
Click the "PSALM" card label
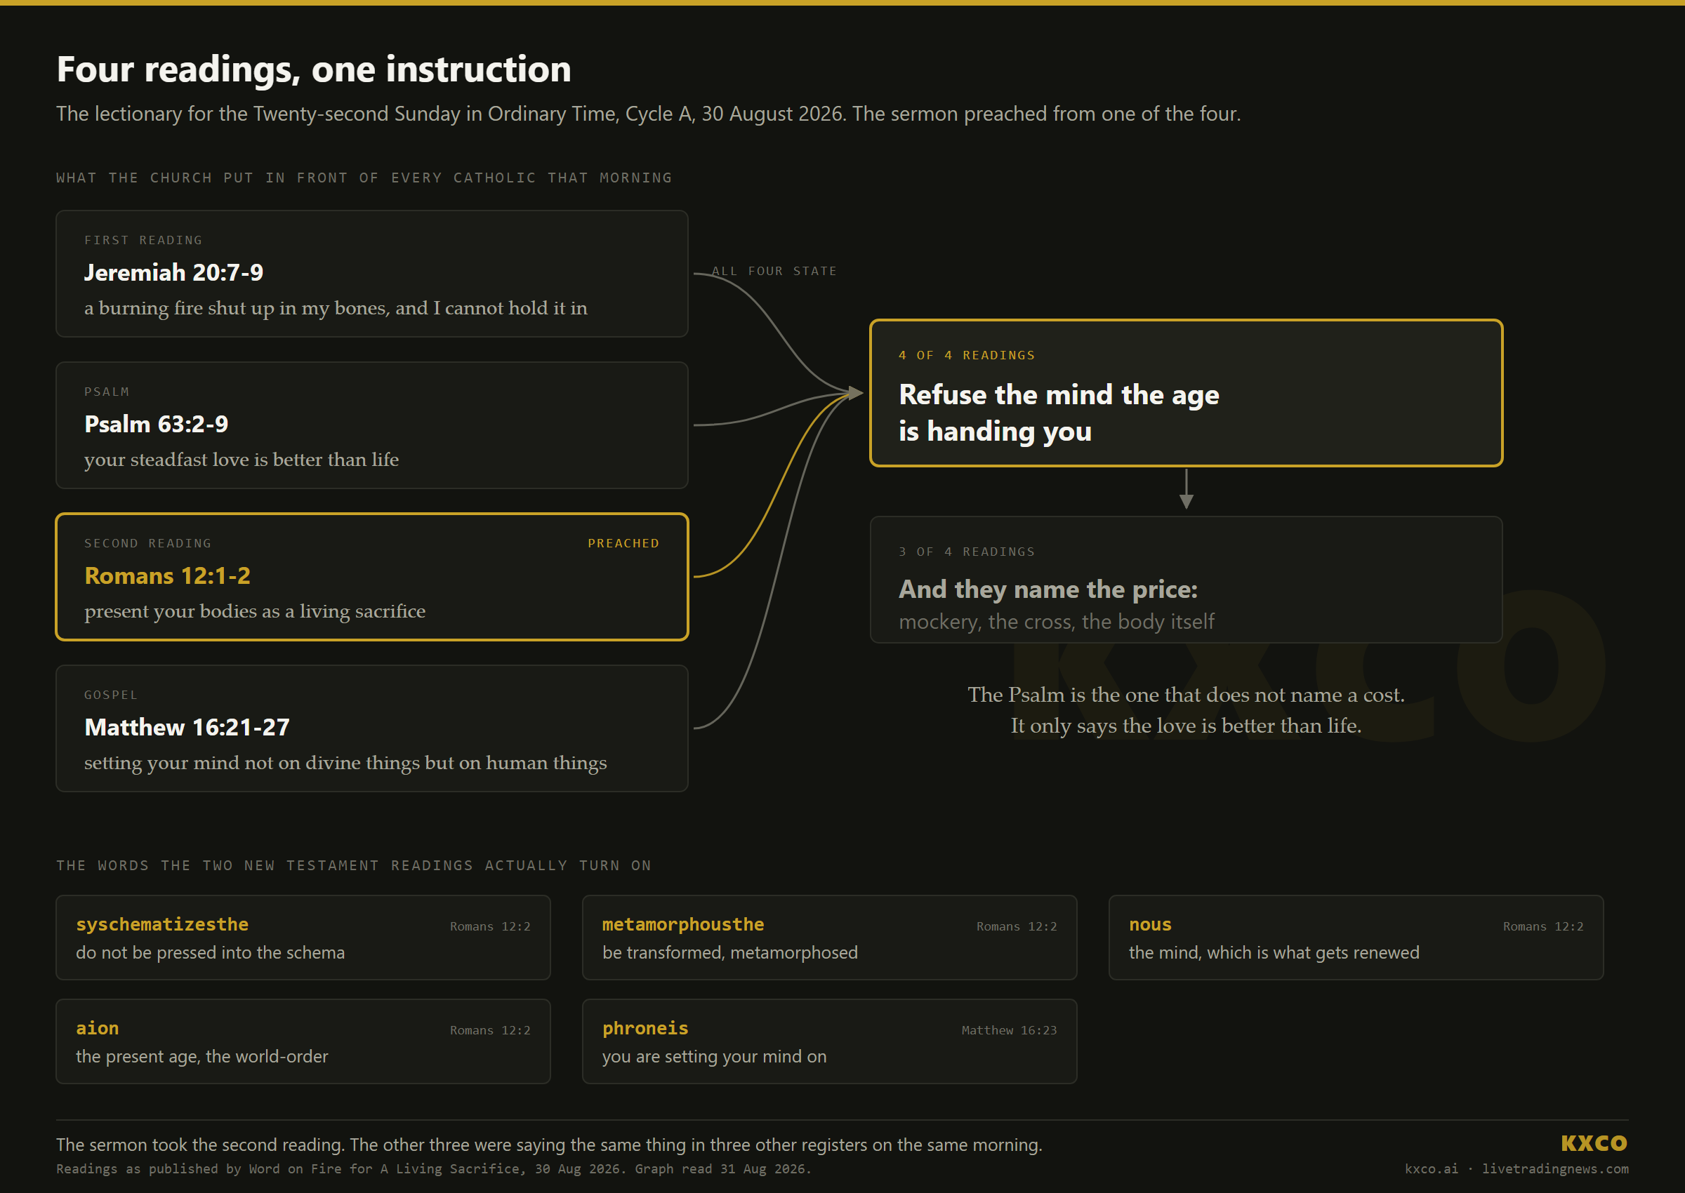[x=107, y=392]
